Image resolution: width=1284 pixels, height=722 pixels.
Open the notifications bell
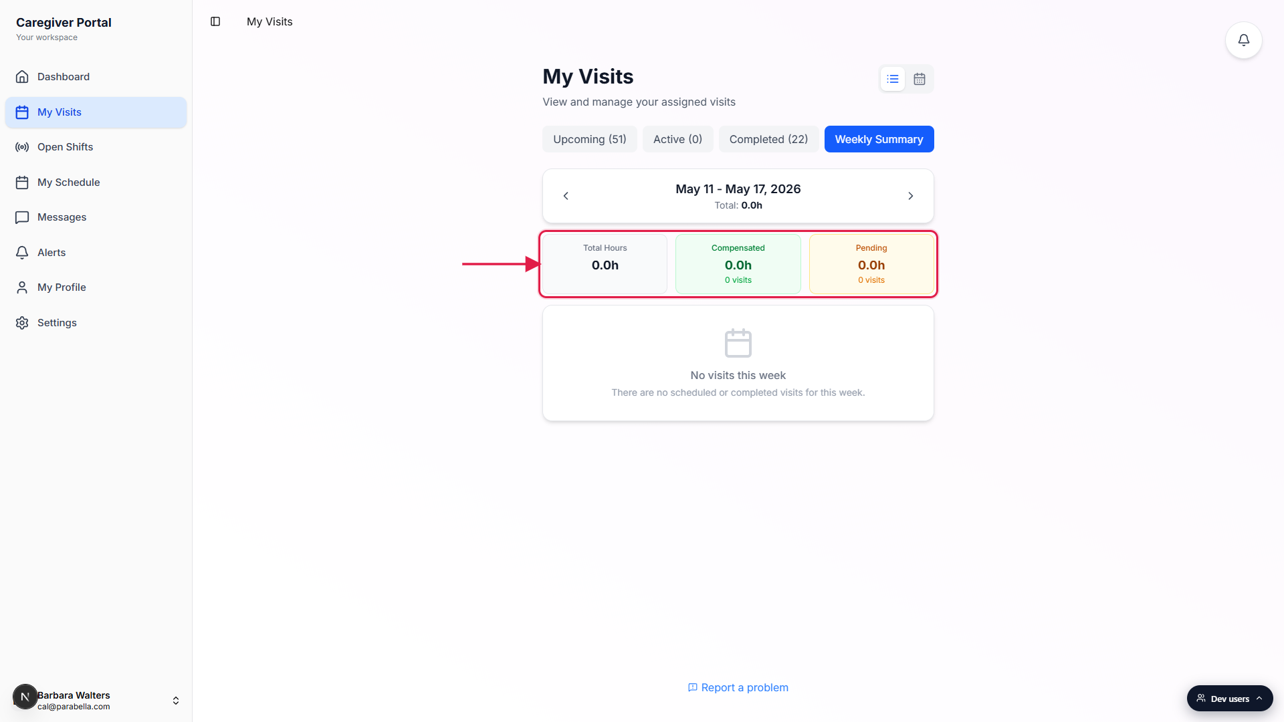click(x=1243, y=40)
